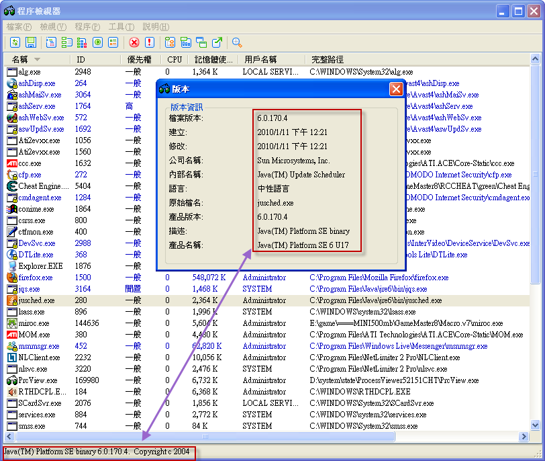This screenshot has width=545, height=461.
Task: Sort by the 完整路徑 column header
Action: tap(417, 60)
